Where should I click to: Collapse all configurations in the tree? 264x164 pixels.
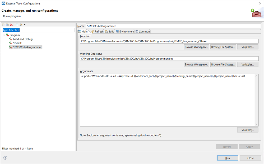click(x=17, y=25)
